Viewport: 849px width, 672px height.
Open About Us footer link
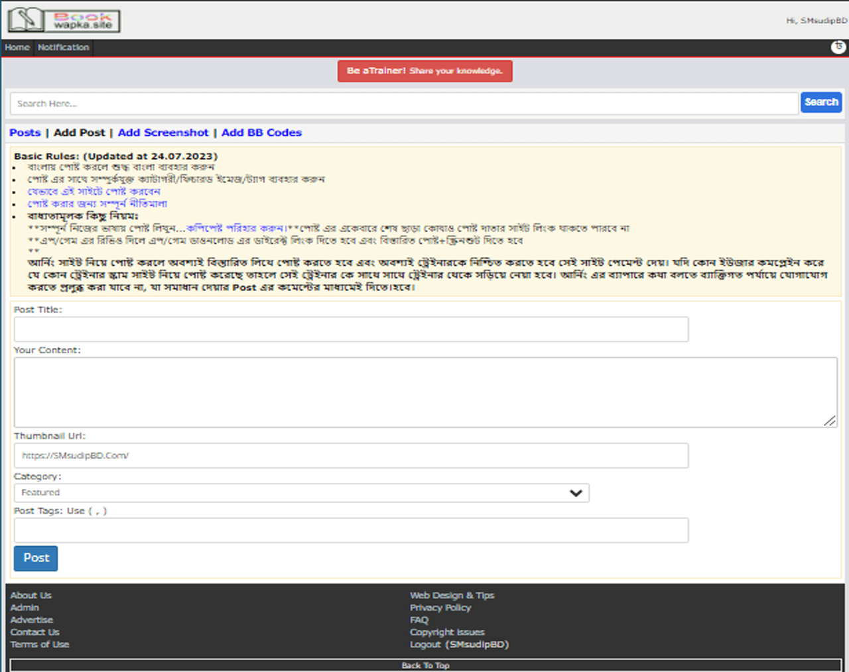point(31,595)
